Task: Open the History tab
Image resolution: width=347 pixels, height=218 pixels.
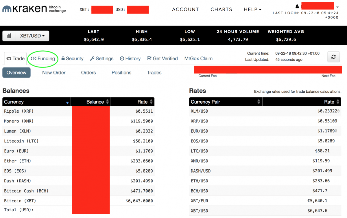Action: pos(130,58)
